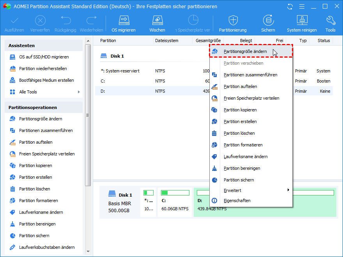Click the Rückgängig undo arrow icon

(65, 24)
